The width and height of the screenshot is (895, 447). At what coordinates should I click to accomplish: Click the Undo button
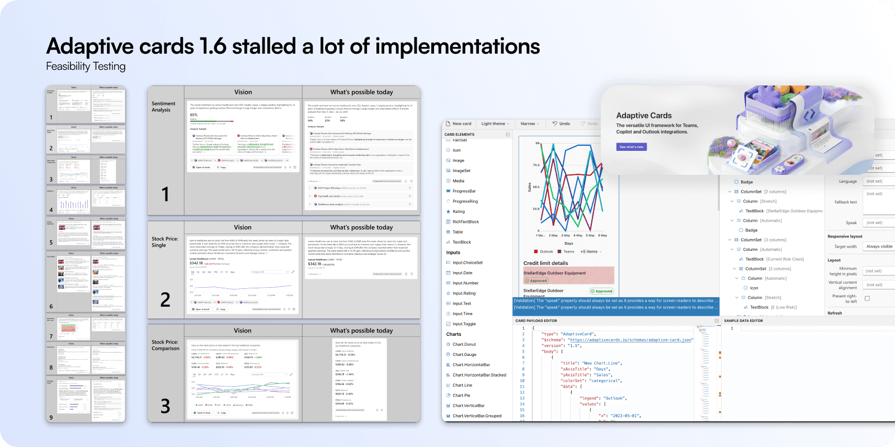point(561,123)
